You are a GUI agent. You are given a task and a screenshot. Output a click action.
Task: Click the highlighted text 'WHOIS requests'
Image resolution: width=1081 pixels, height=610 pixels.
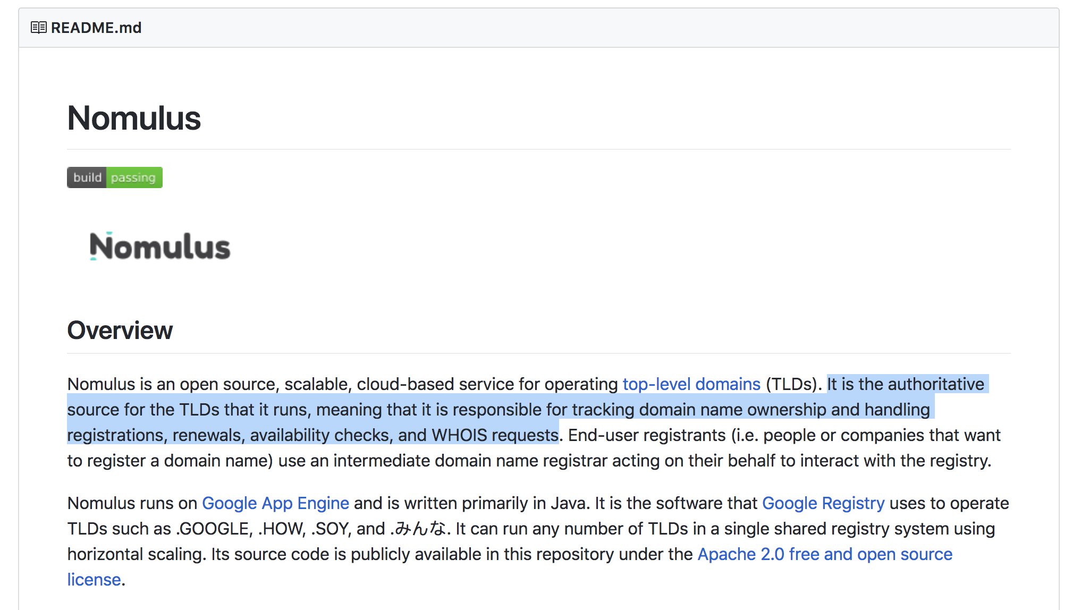495,435
